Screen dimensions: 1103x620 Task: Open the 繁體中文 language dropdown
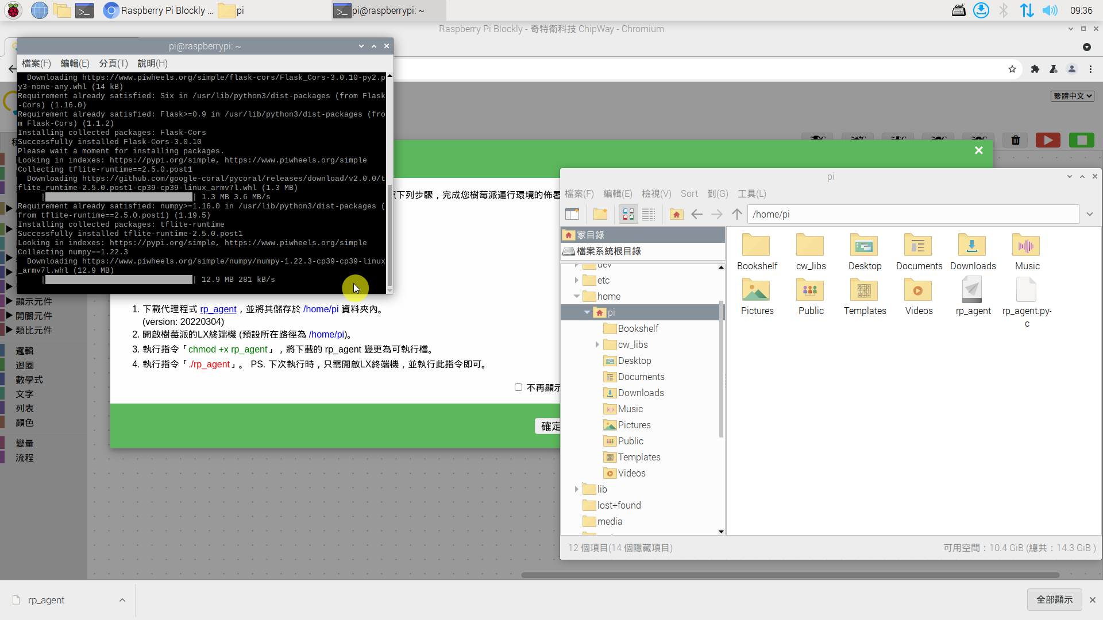click(x=1072, y=96)
